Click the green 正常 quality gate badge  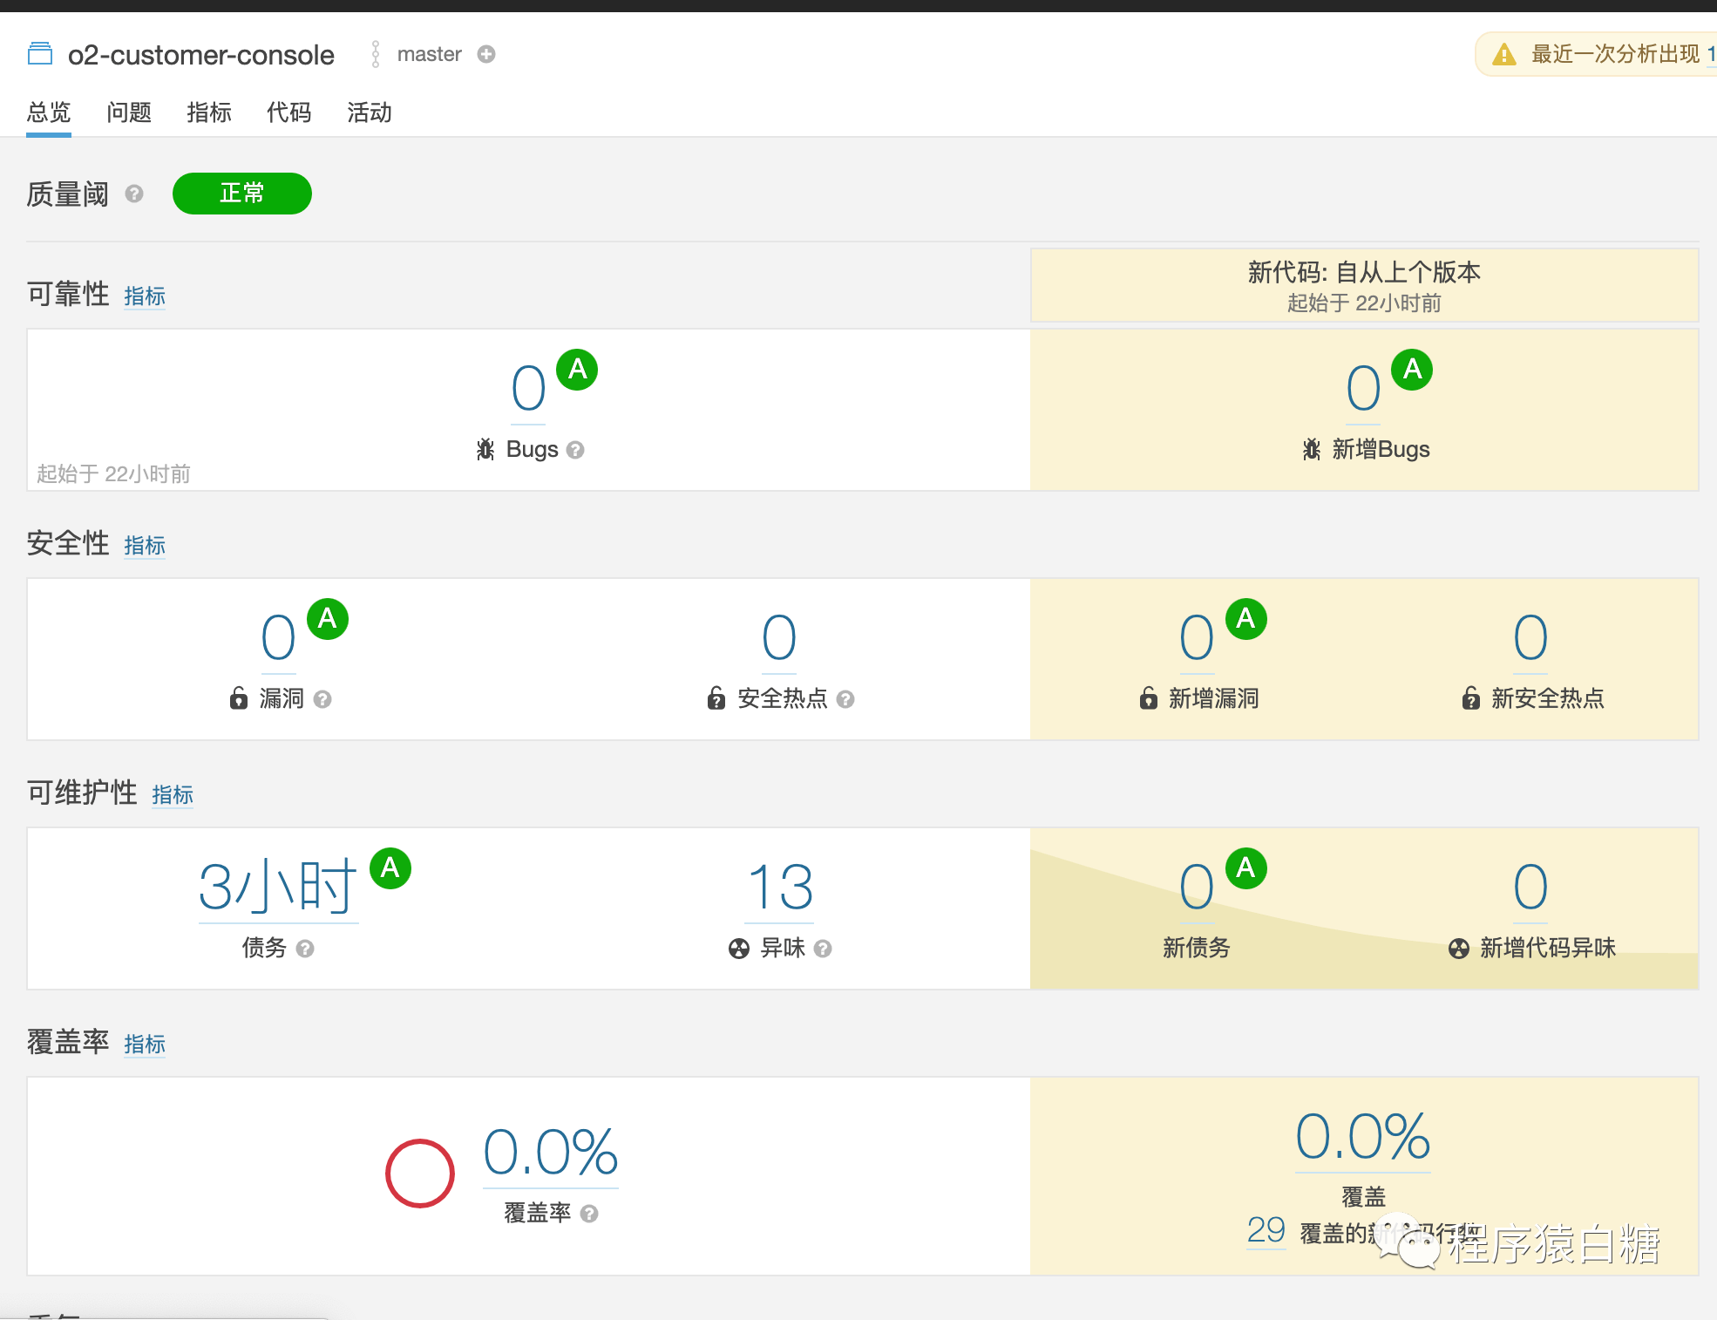point(242,194)
